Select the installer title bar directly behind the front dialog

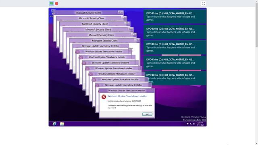[123, 85]
